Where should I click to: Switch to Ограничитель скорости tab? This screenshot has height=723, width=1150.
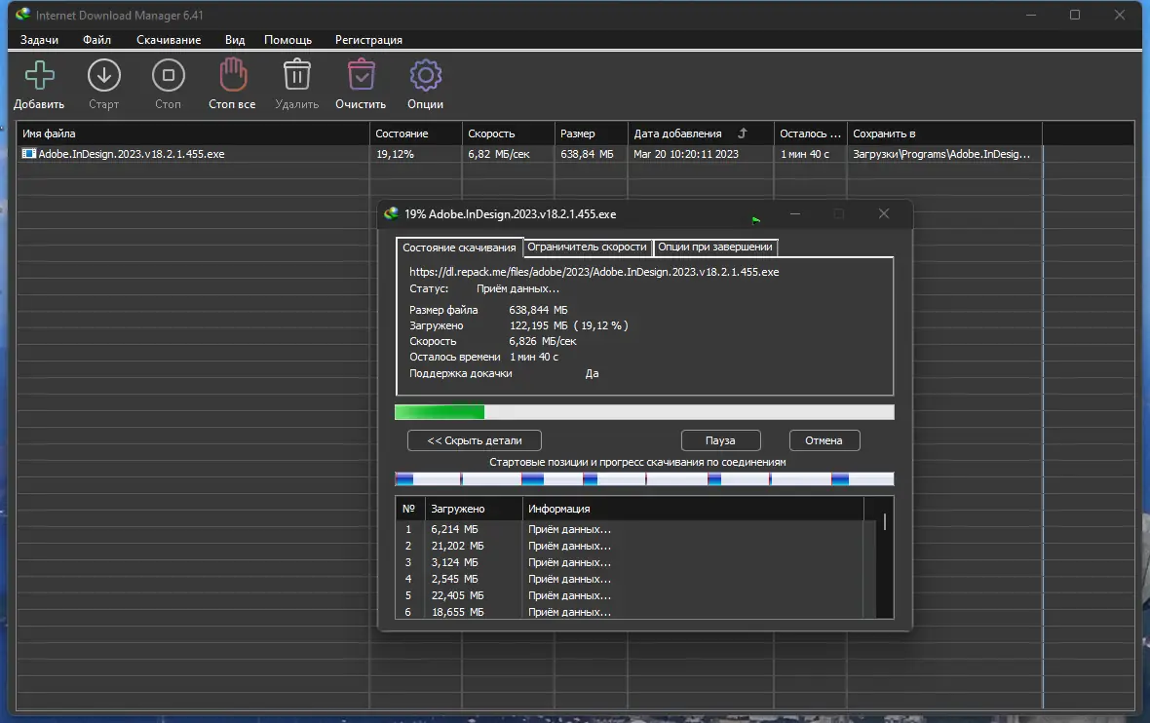tap(587, 247)
